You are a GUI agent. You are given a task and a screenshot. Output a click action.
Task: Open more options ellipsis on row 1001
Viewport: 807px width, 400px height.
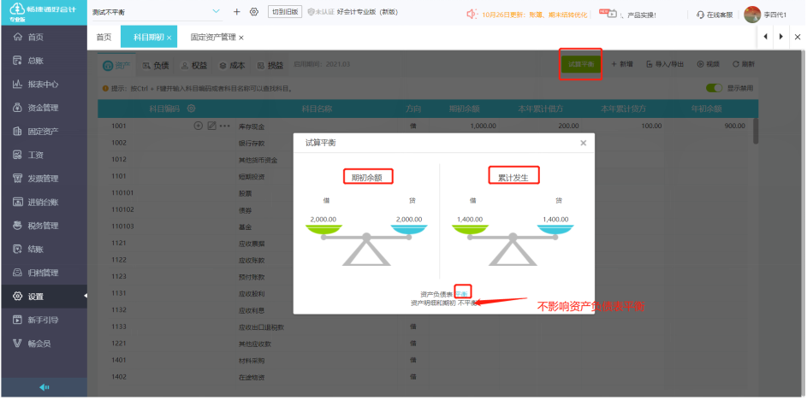[x=225, y=126]
